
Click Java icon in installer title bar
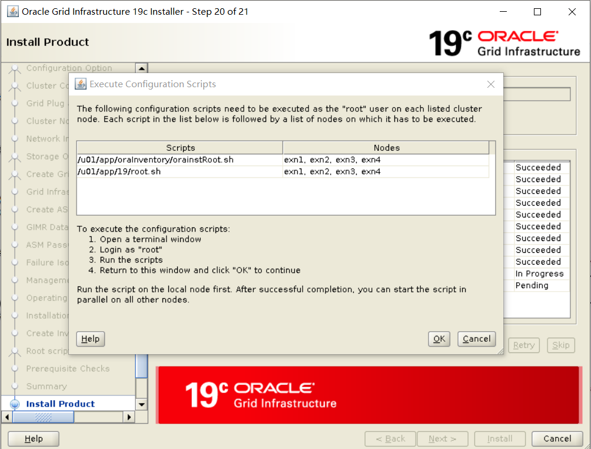pyautogui.click(x=13, y=11)
